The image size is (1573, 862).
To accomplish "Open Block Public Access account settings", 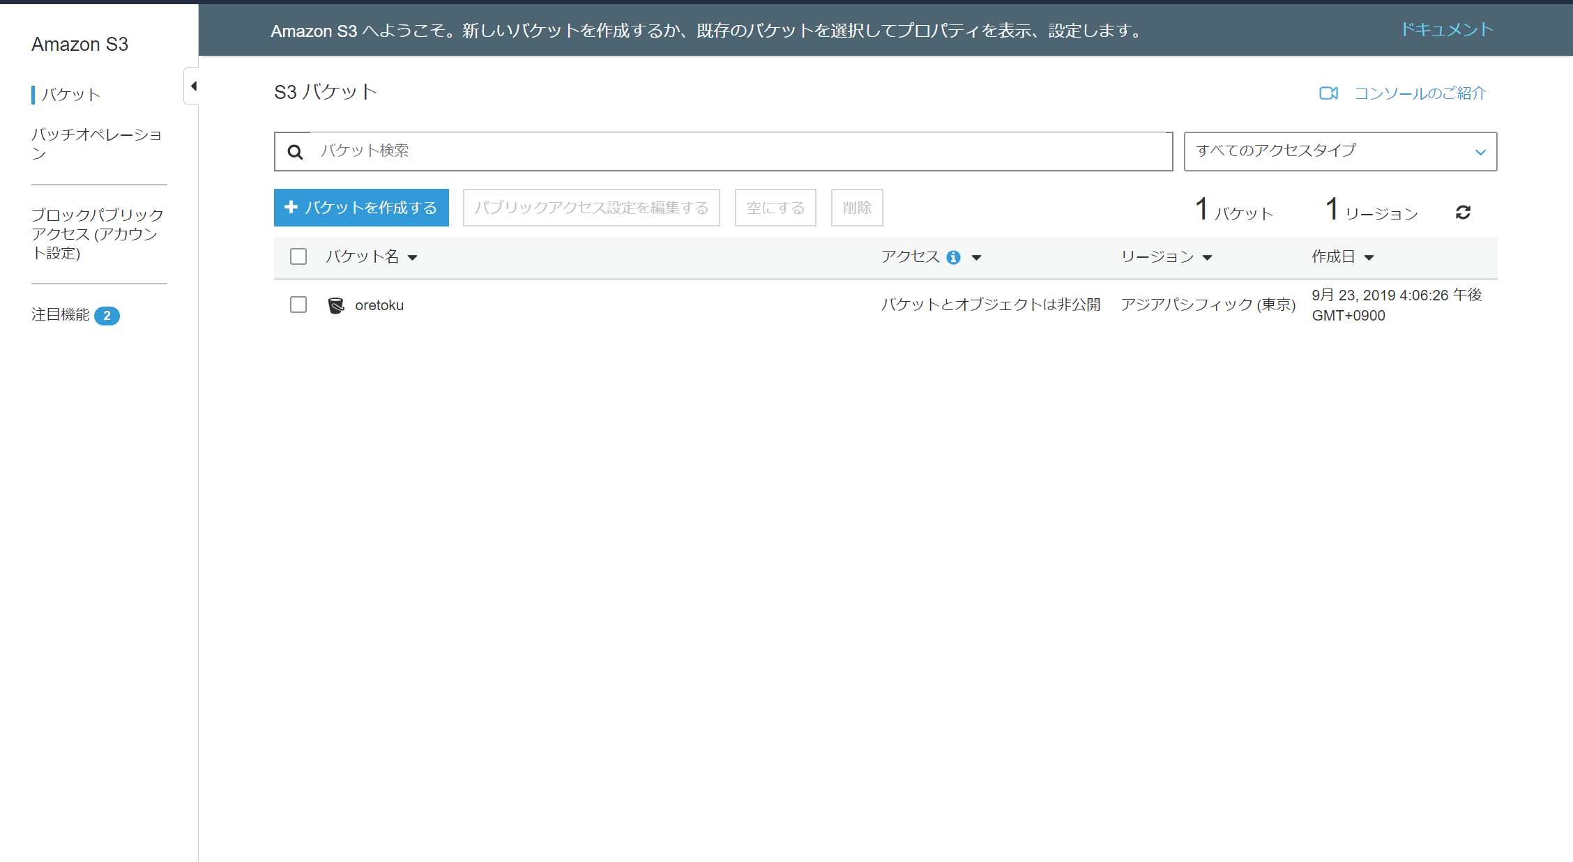I will click(x=96, y=233).
